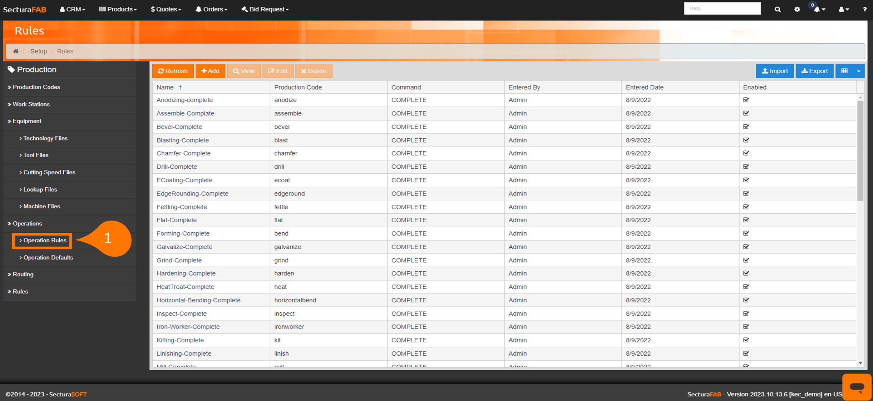Click the home breadcrumb icon
This screenshot has width=873, height=401.
tap(16, 51)
